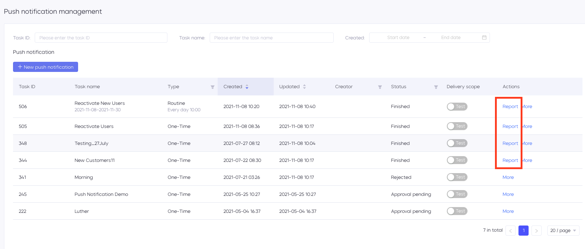585x249 pixels.
Task: Open the Report for task 505
Action: [510, 126]
